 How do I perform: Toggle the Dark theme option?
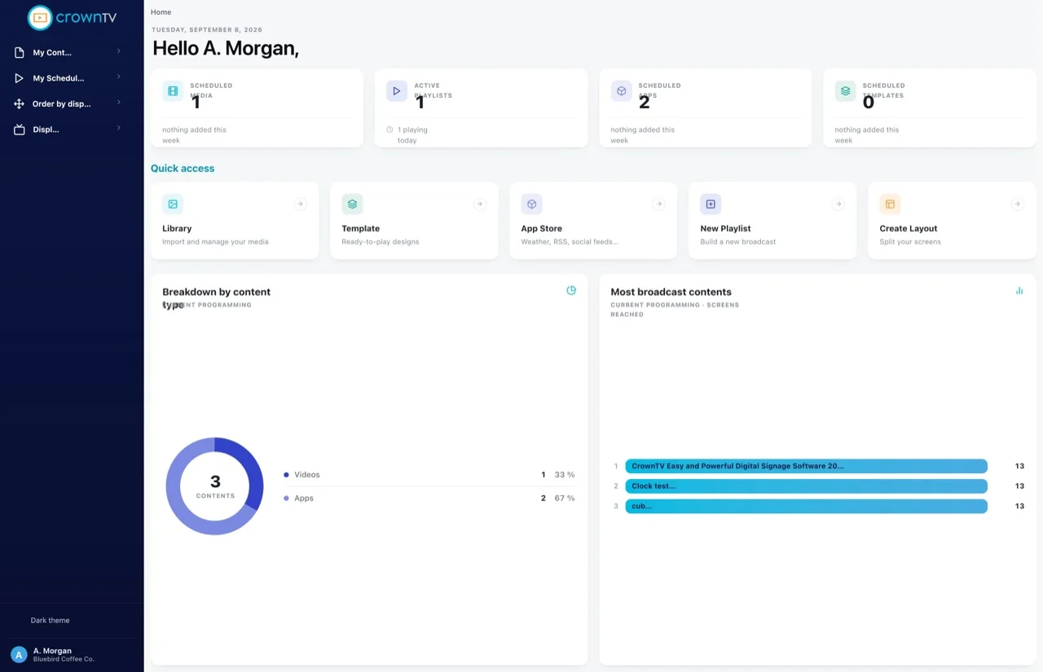point(50,621)
